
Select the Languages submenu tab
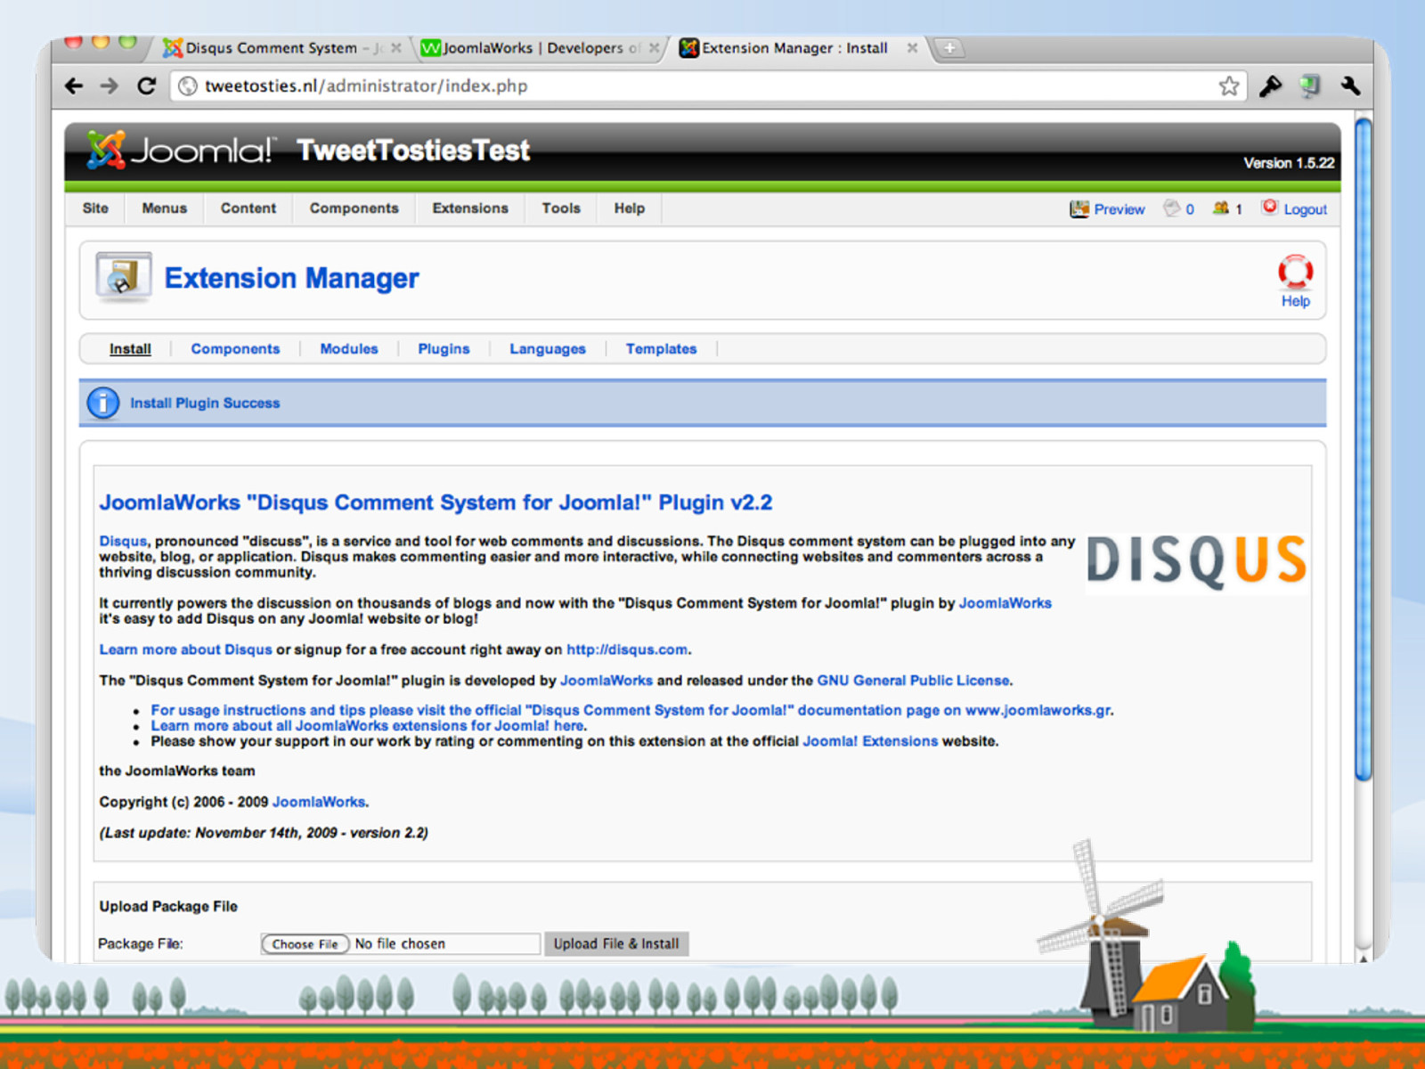click(x=548, y=349)
